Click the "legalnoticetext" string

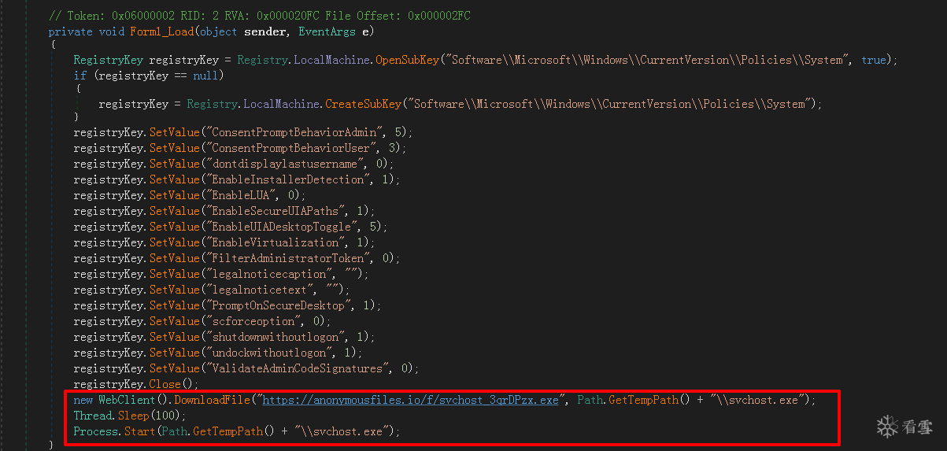[261, 290]
